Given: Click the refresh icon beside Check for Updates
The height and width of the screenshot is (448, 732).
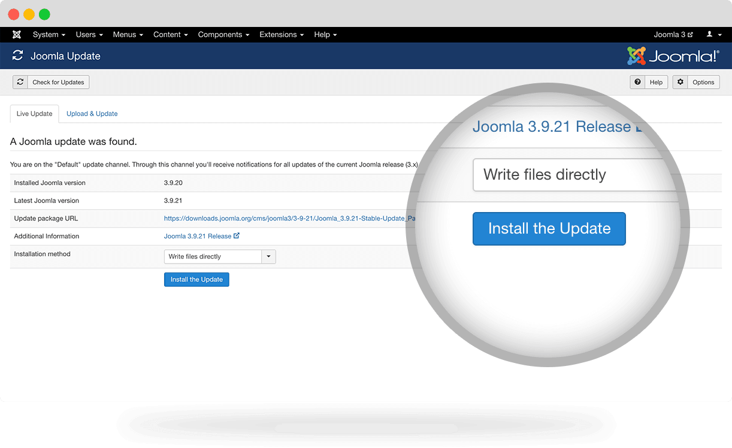Looking at the screenshot, I should pos(20,82).
